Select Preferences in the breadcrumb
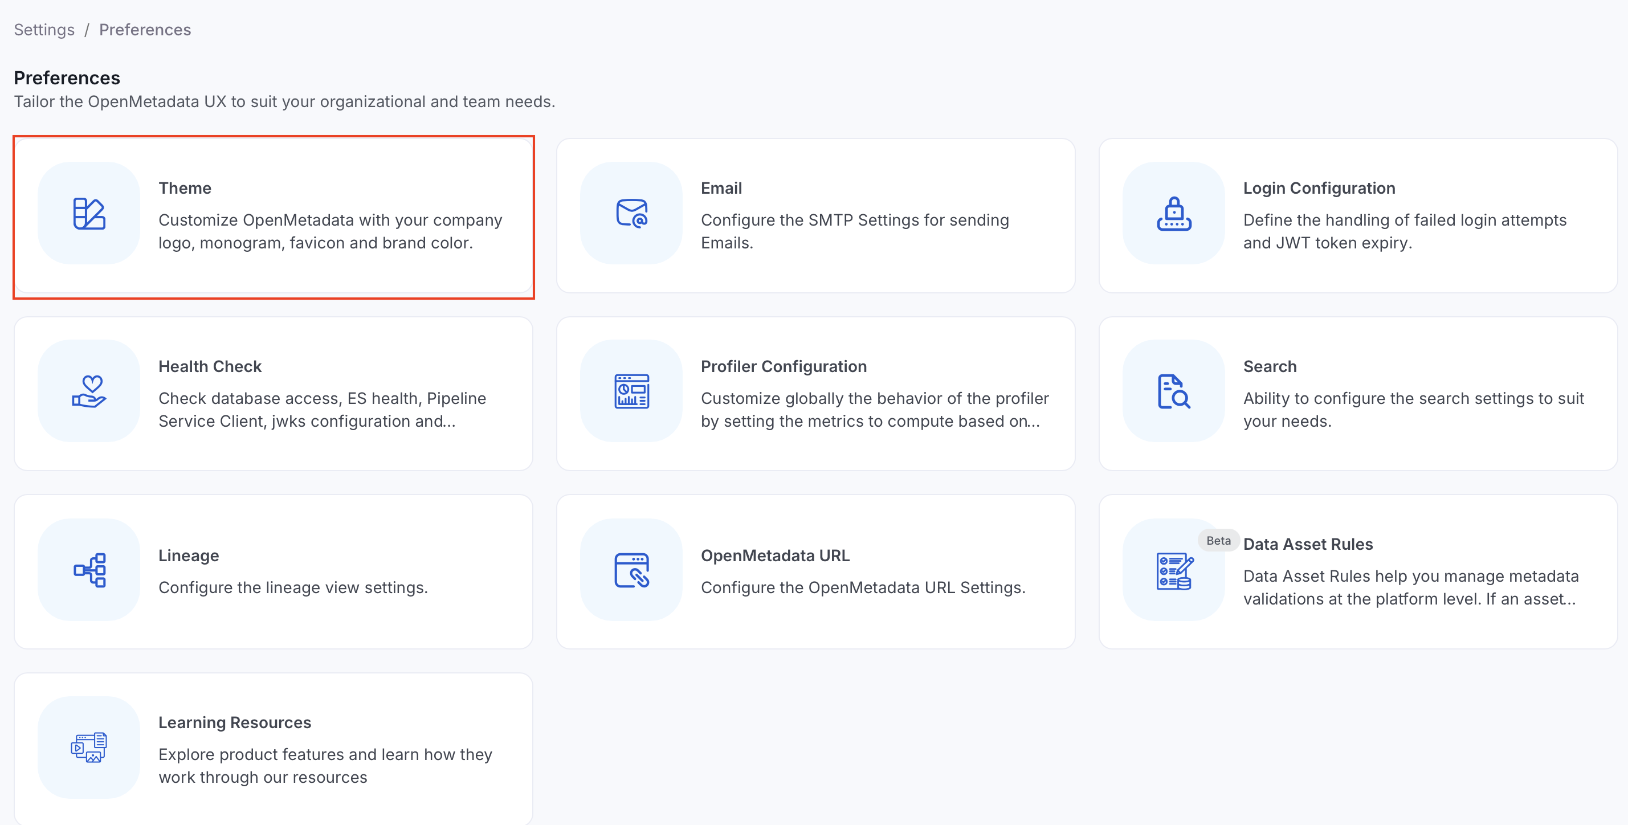The width and height of the screenshot is (1628, 825). [x=145, y=30]
